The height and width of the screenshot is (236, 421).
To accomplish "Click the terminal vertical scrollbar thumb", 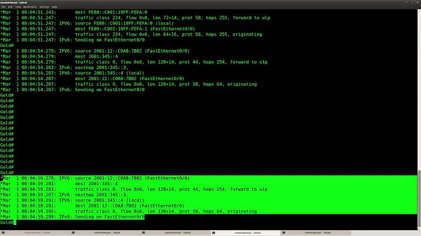I will (419, 199).
